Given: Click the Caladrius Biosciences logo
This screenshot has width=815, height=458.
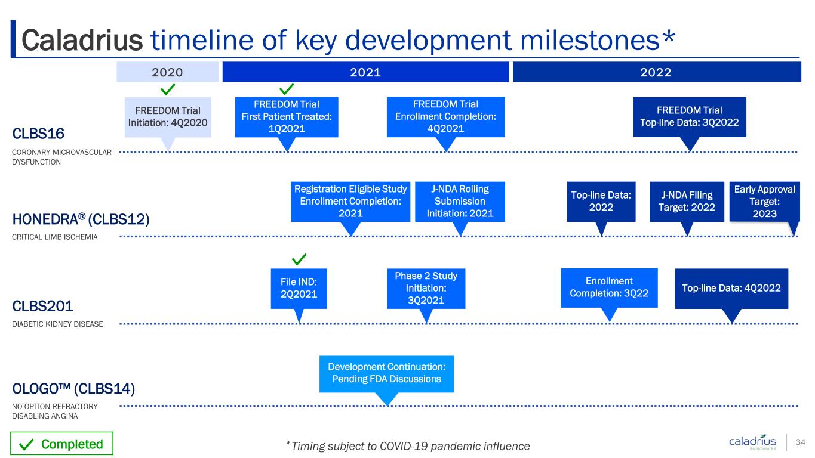Looking at the screenshot, I should [x=752, y=442].
